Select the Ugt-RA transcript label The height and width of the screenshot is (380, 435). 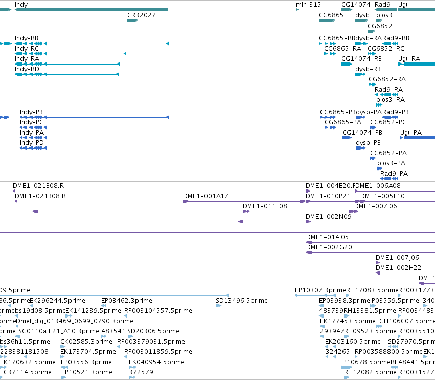pos(409,59)
